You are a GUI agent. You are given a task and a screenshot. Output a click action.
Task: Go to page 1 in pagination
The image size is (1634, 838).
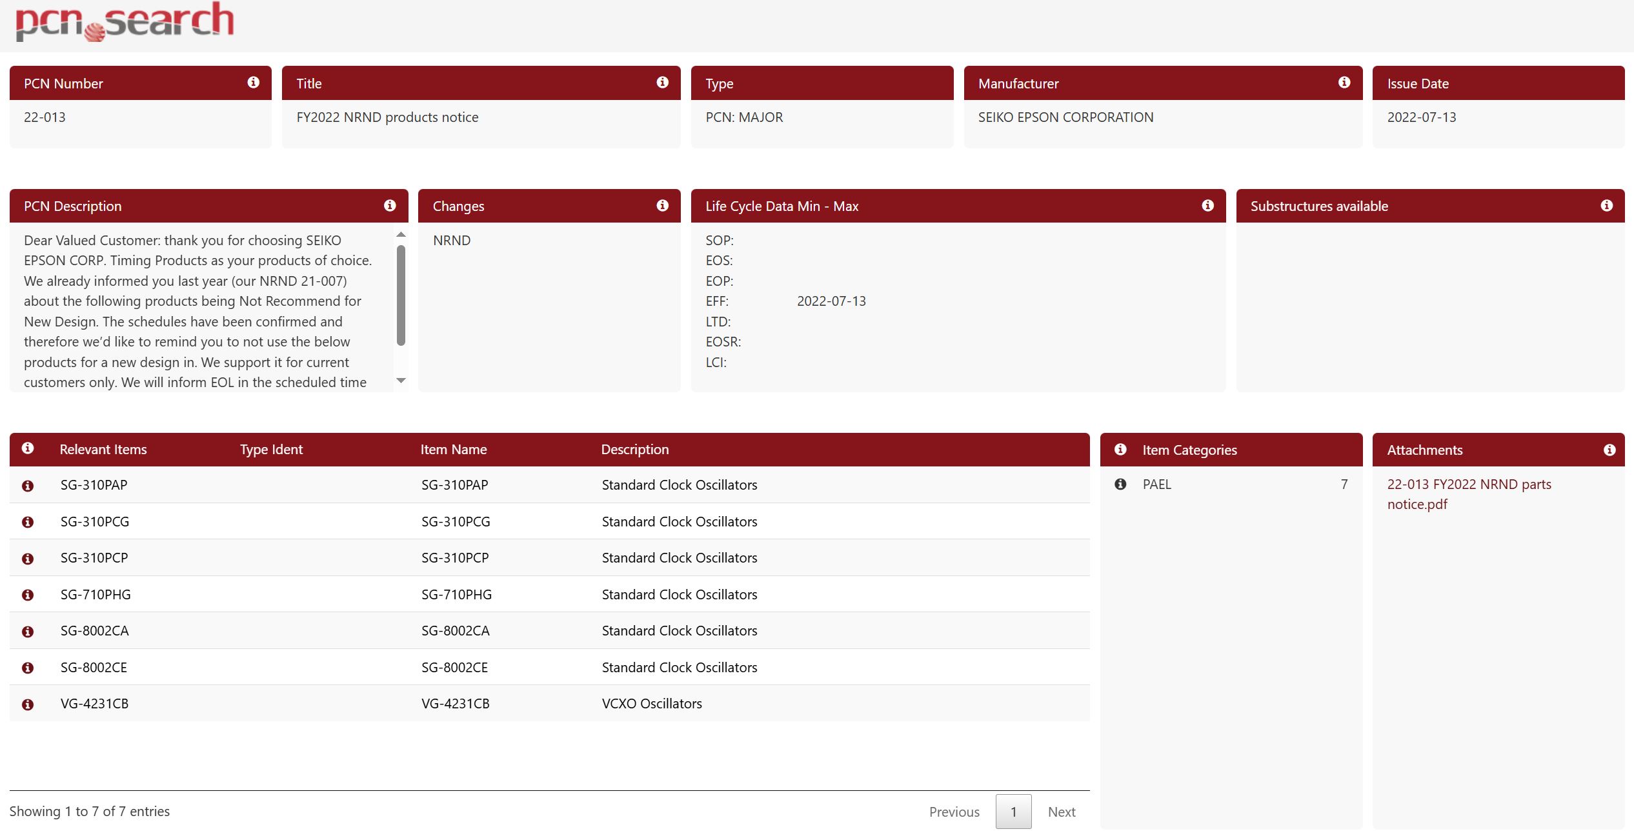coord(1013,812)
